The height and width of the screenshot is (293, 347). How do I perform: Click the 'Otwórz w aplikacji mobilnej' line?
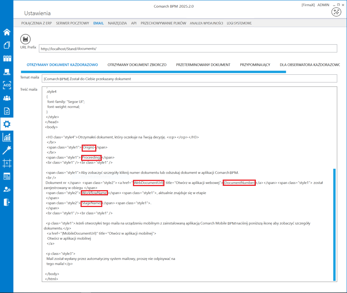pos(69,238)
